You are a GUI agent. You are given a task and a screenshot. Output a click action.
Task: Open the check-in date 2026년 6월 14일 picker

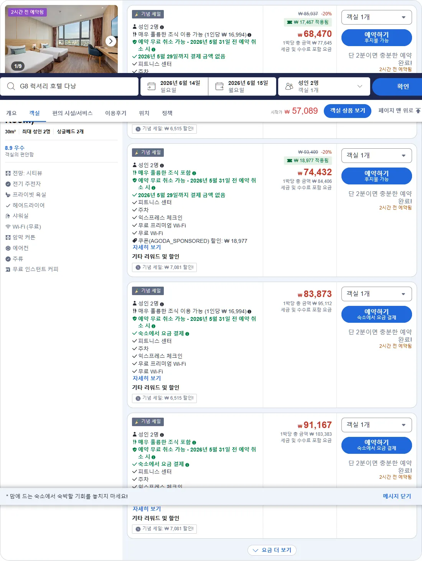175,86
